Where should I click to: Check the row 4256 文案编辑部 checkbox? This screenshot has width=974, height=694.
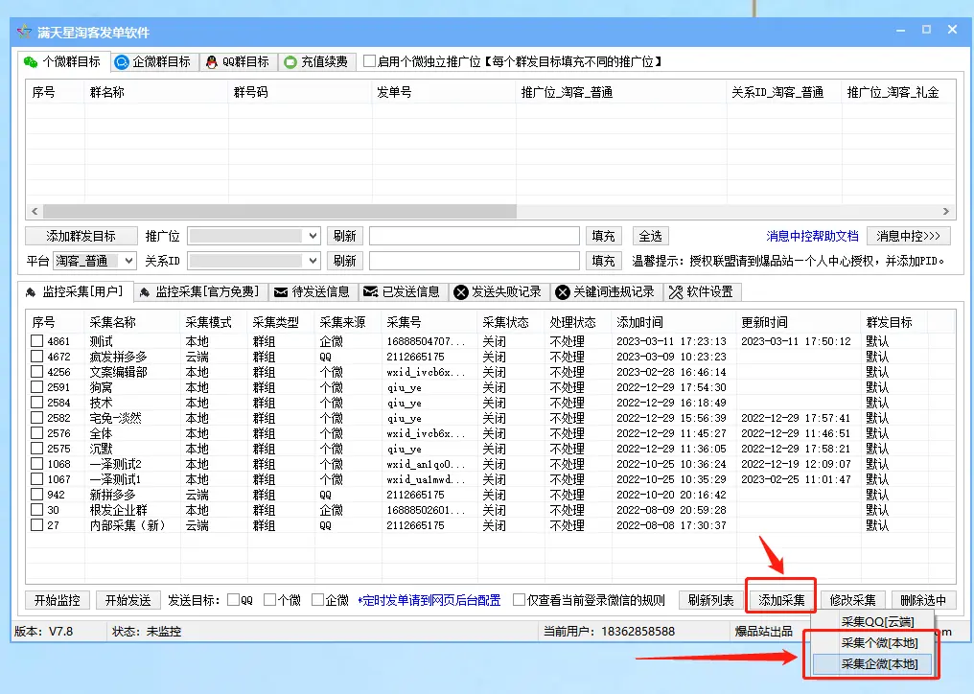pos(36,372)
